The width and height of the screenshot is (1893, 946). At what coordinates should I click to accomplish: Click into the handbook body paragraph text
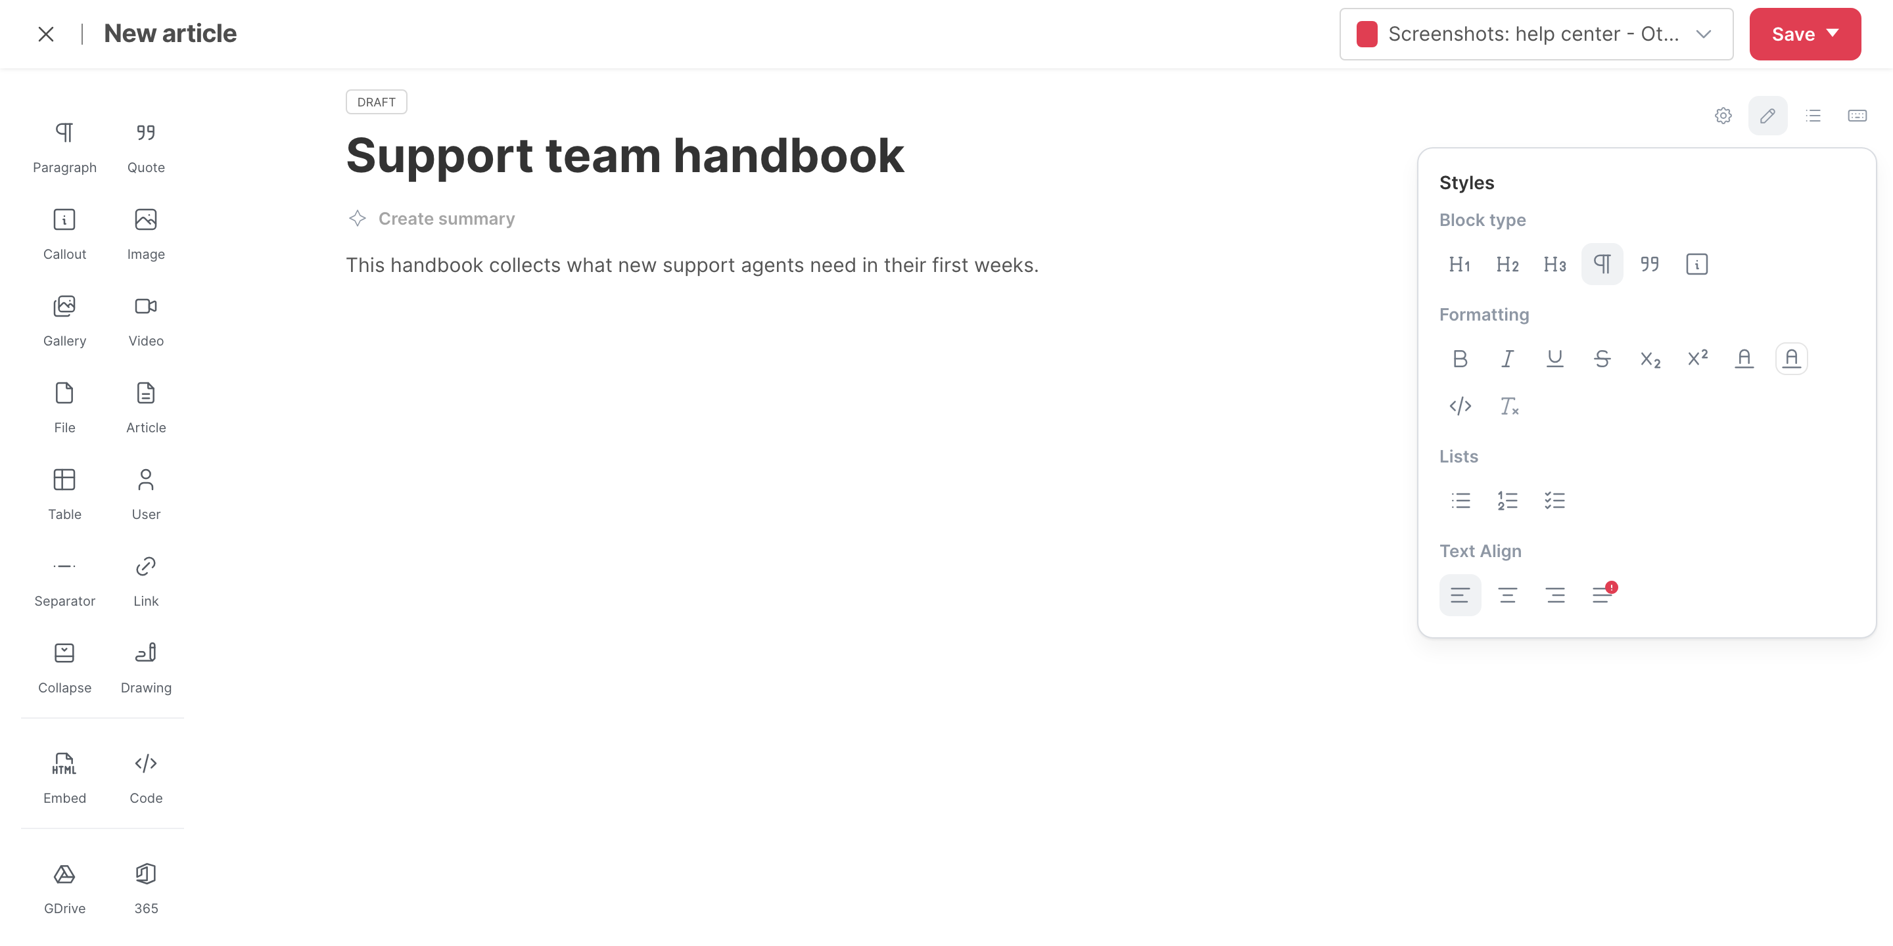click(692, 265)
